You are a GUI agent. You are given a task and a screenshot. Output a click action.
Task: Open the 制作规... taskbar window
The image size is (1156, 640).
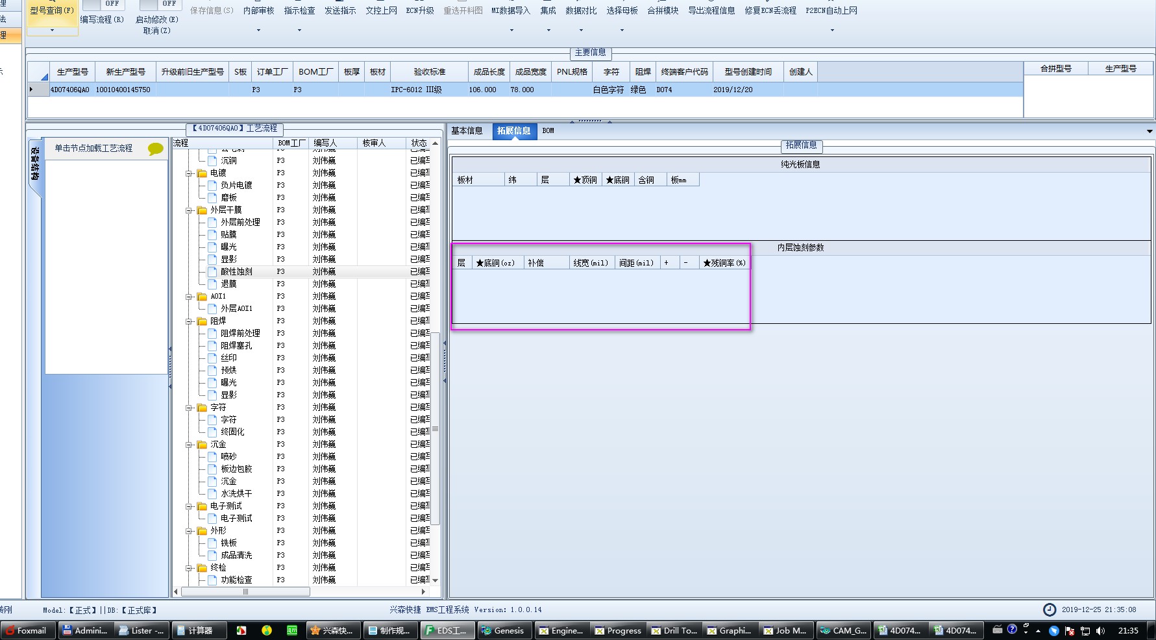[x=389, y=630]
